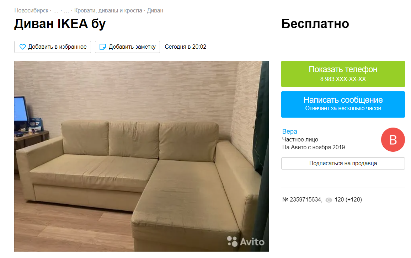Screen dimensions: 411x258
Task: Click Добавить в избранное button
Action: [53, 47]
